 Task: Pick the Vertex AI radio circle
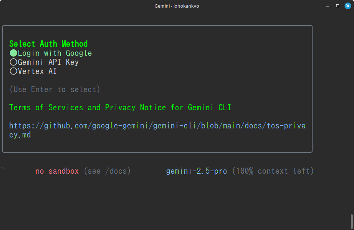(x=13, y=71)
